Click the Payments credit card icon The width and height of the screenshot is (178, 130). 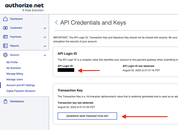pos(5,37)
